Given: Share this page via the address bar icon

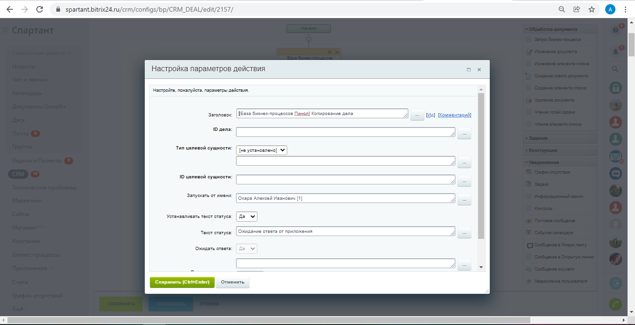Looking at the screenshot, I should click(576, 9).
